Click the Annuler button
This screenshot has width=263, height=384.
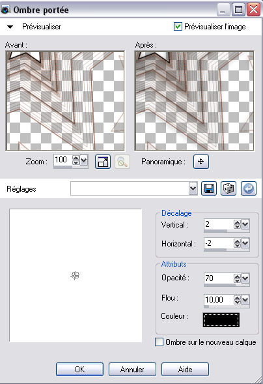pos(132,369)
